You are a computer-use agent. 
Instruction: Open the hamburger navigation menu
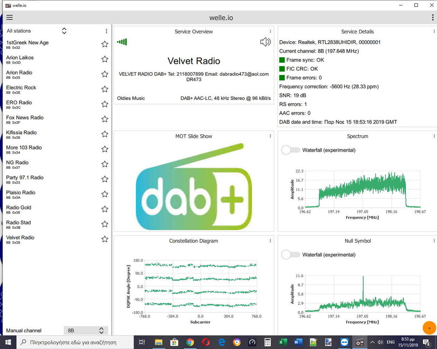pos(10,17)
